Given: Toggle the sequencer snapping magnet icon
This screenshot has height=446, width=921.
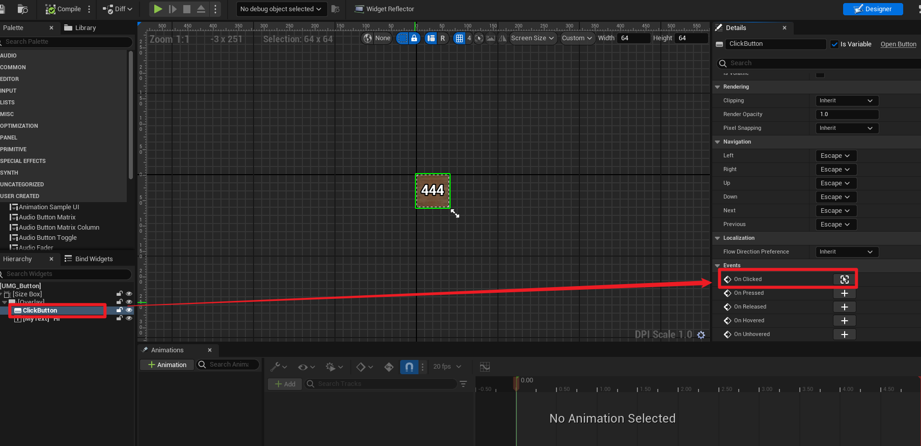Looking at the screenshot, I should point(409,367).
